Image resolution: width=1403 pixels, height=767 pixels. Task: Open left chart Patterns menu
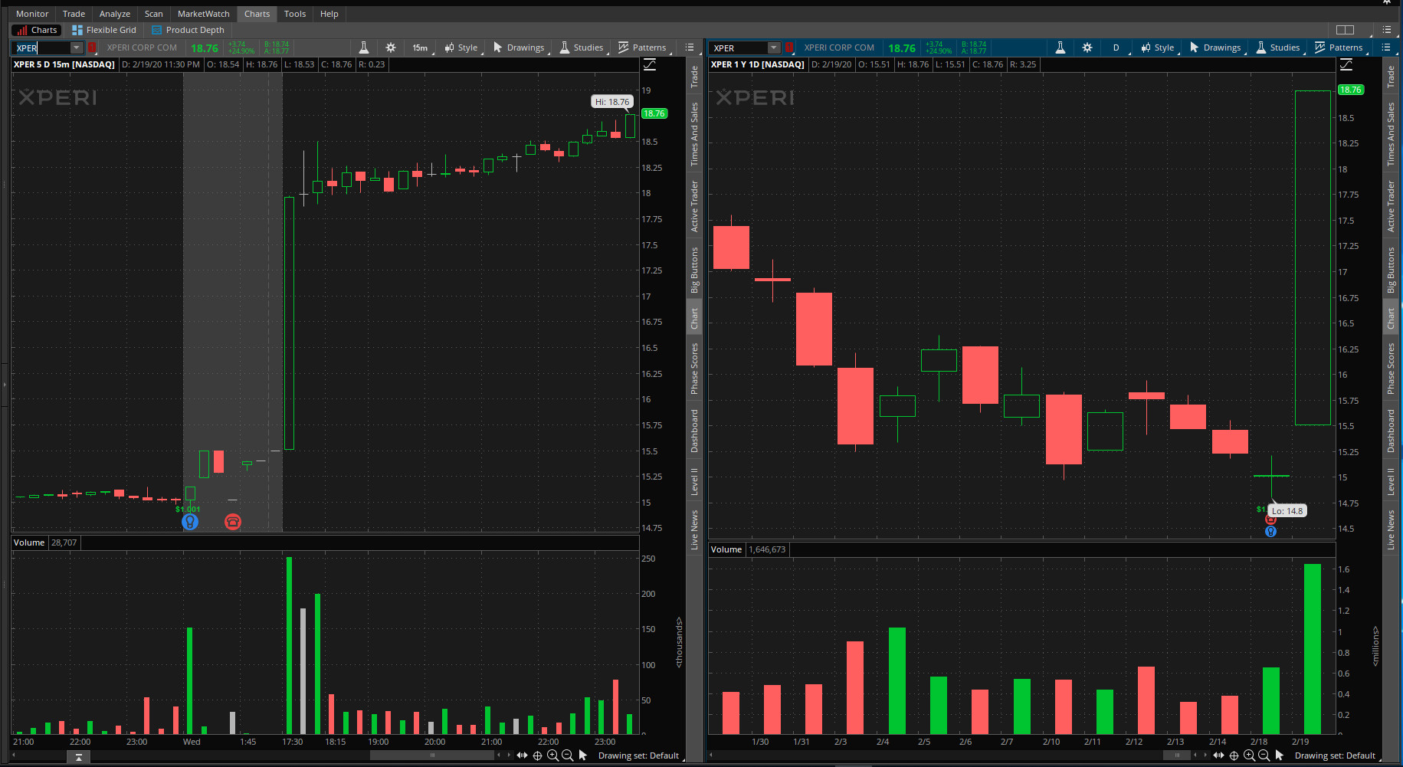click(643, 48)
